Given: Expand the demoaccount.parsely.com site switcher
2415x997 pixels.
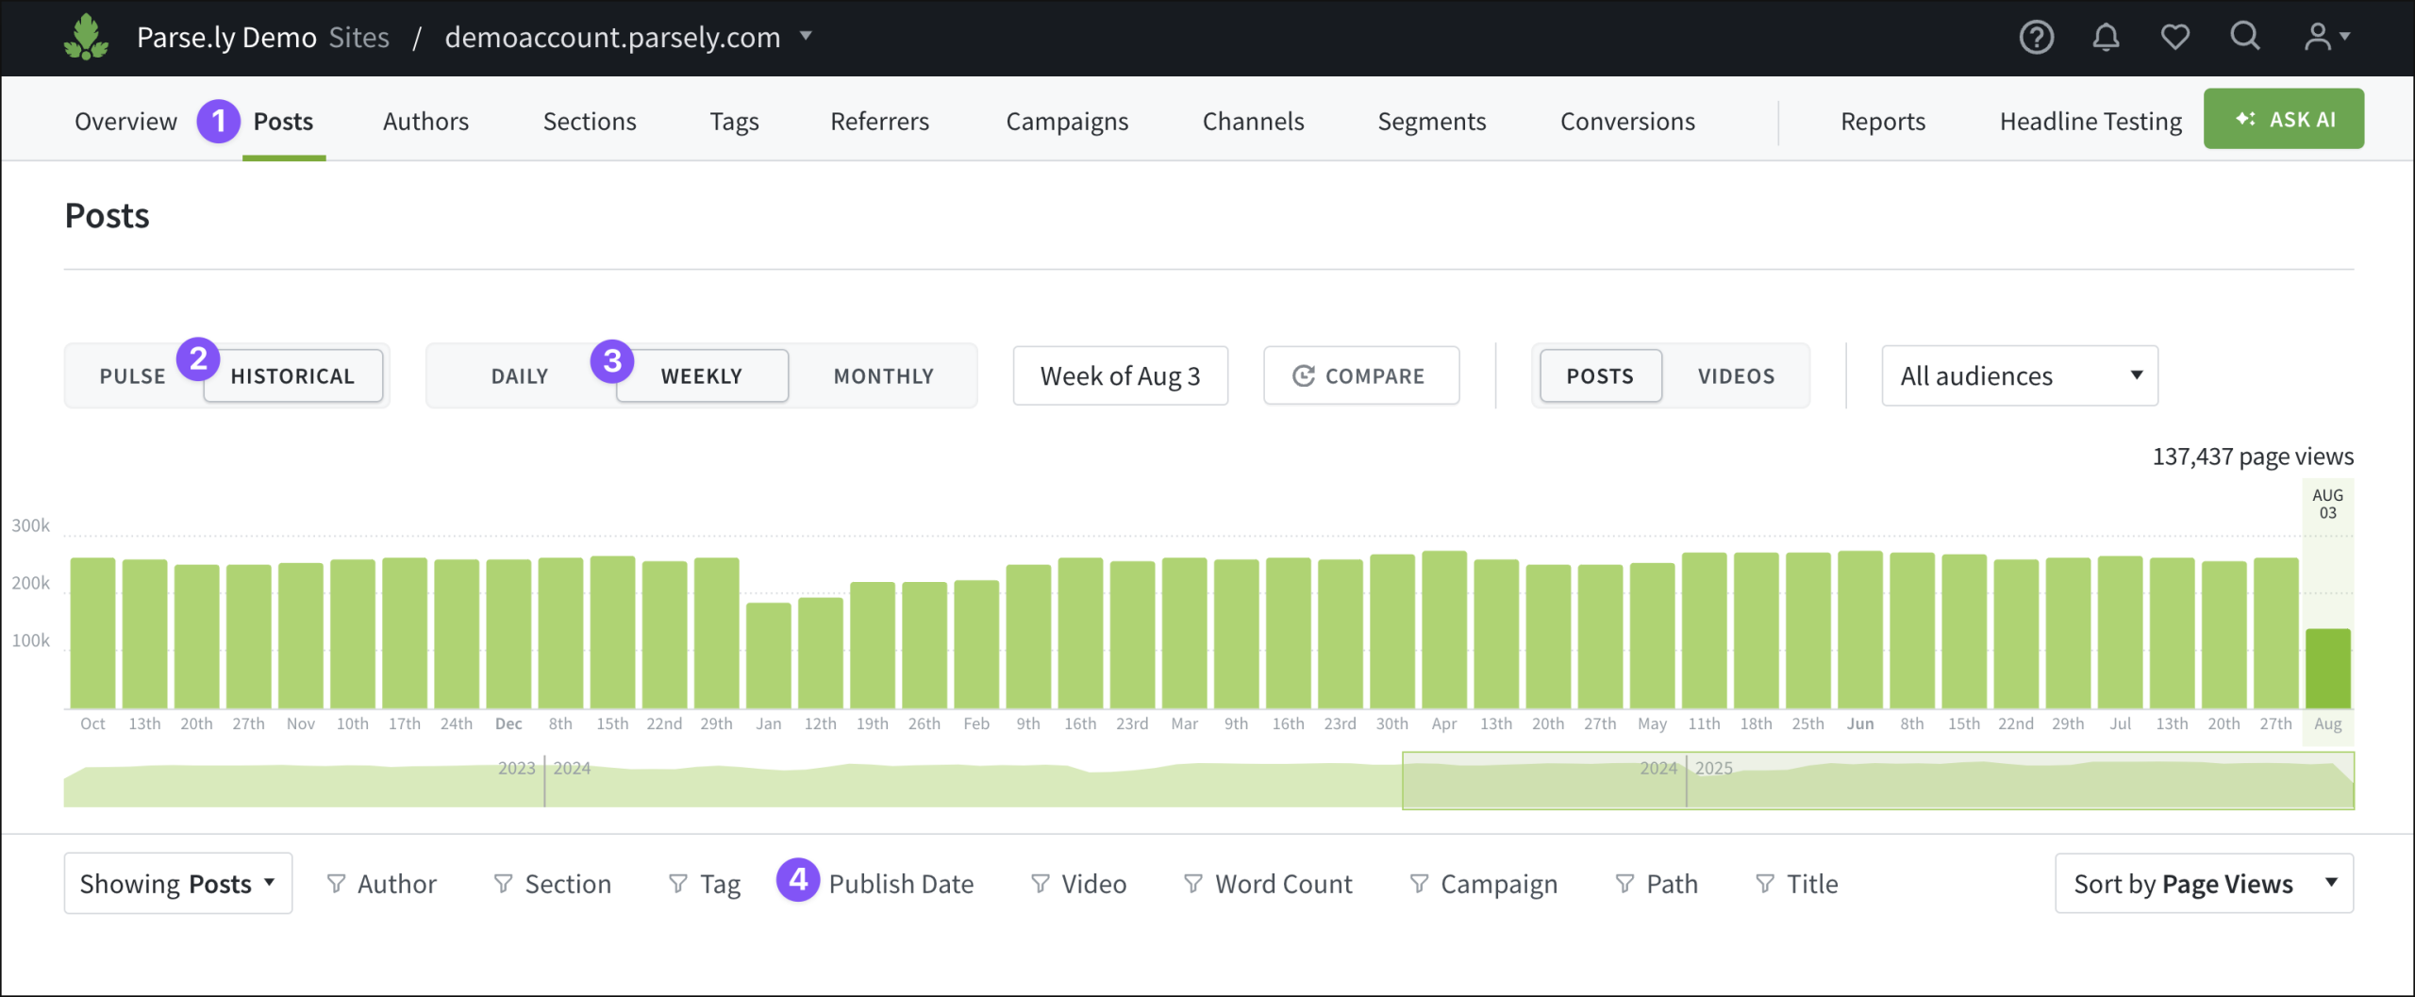Looking at the screenshot, I should point(808,37).
